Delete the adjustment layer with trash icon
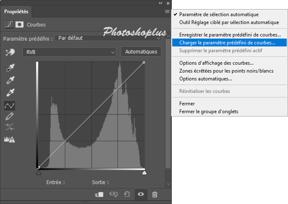288x204 pixels. pos(155,194)
